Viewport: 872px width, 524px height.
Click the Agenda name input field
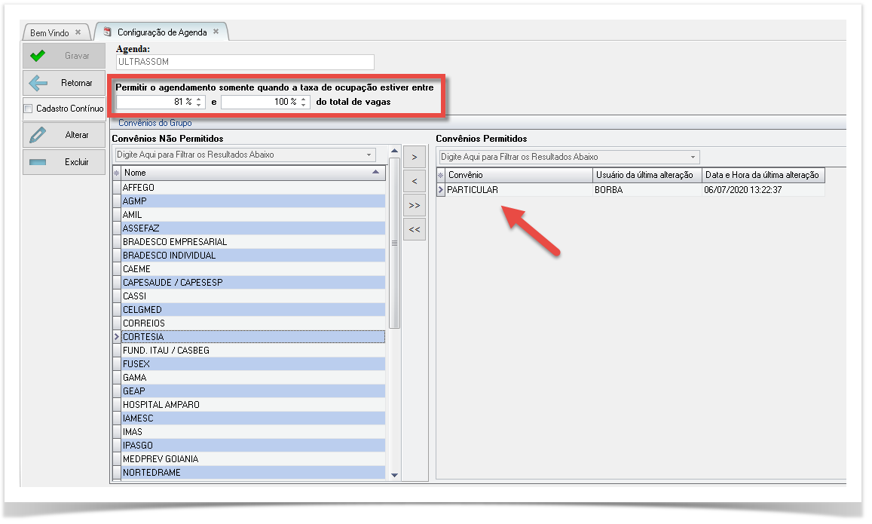point(245,62)
